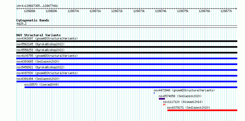Image resolution: width=245 pixels, height=121 pixels.
Task: Click the DGV Structural Variants track title
Action: 39,35
